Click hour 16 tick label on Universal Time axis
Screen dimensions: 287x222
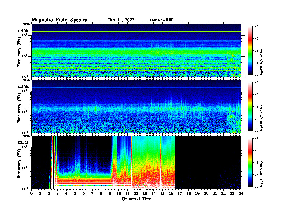171,193
